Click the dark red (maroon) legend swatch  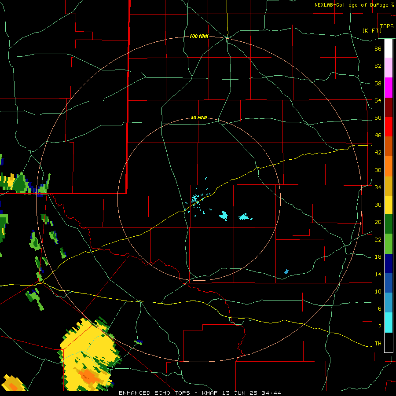click(x=389, y=107)
